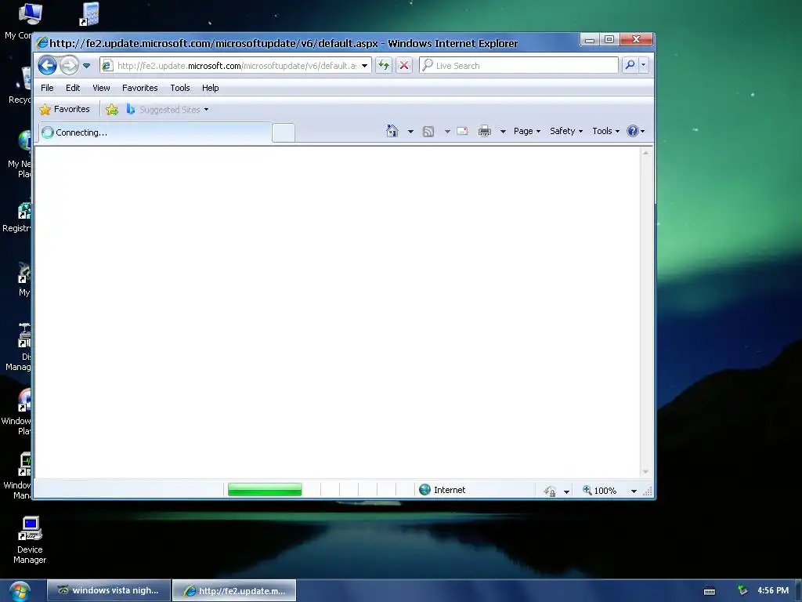802x602 pixels.
Task: Select the calculator shortcut desktop icon
Action: (90, 14)
